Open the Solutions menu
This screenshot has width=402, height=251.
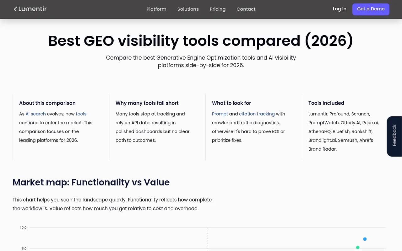click(x=188, y=9)
